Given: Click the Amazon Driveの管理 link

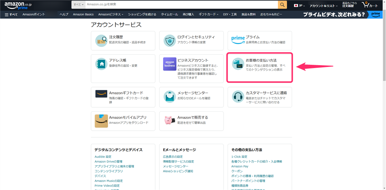Looking at the screenshot, I should click(108, 162).
